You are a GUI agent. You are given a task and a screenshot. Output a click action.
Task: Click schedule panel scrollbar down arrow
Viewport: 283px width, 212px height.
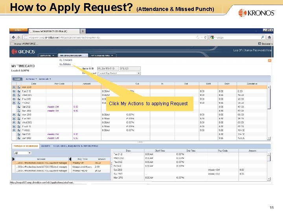pyautogui.click(x=269, y=179)
